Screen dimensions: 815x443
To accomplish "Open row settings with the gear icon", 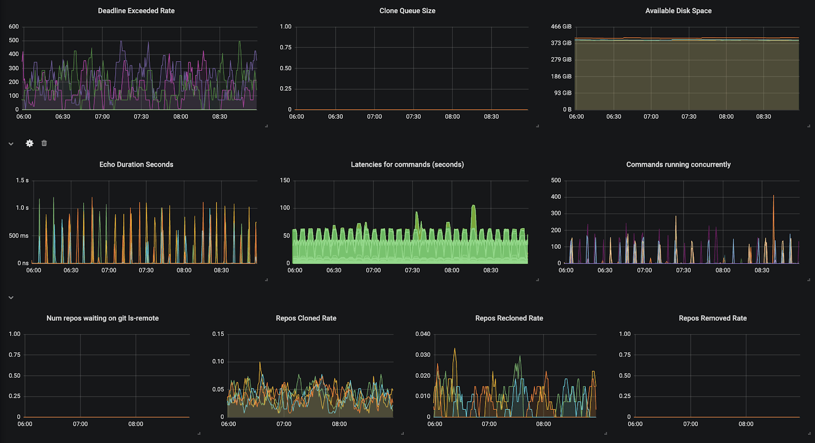I will tap(30, 143).
